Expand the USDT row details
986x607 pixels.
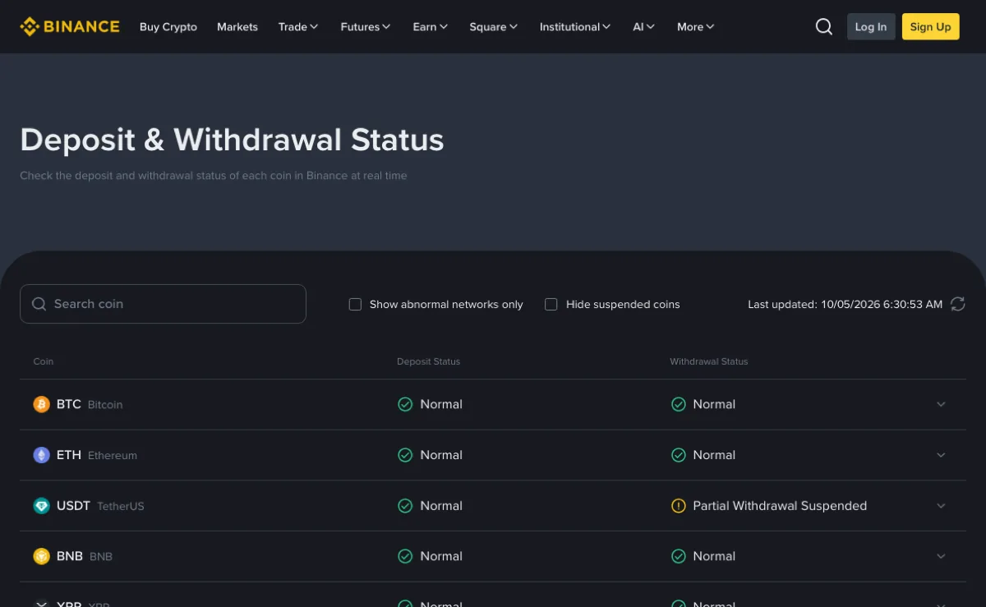tap(942, 506)
